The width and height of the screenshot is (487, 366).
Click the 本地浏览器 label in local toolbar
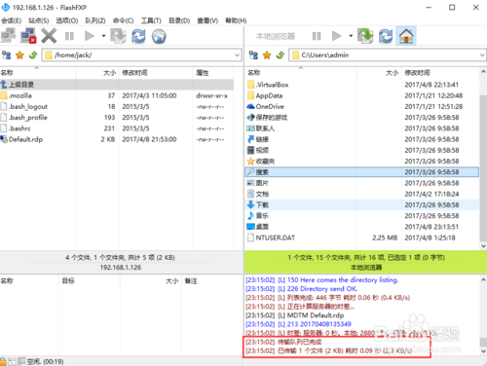276,36
